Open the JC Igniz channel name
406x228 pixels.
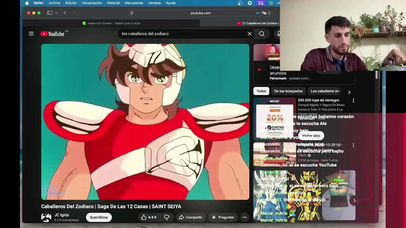point(62,215)
